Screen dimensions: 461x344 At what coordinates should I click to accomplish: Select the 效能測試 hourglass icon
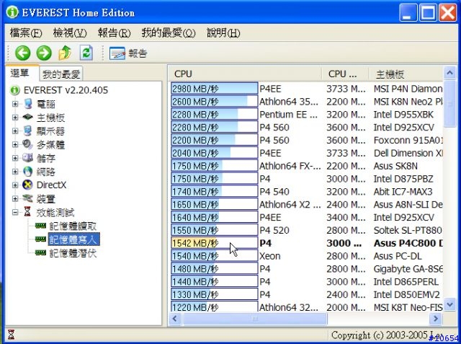pyautogui.click(x=27, y=211)
